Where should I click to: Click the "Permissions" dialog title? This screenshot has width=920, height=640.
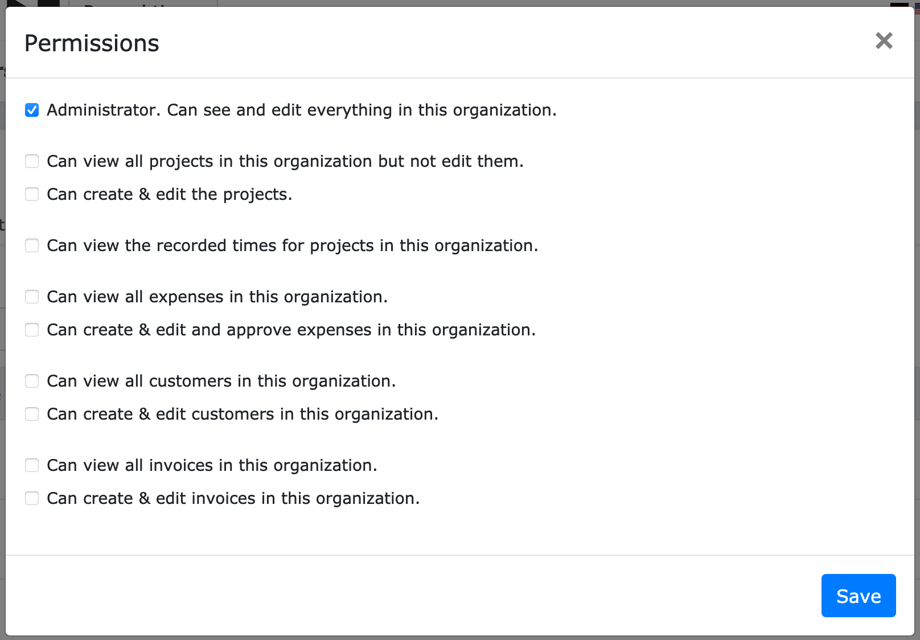point(91,42)
